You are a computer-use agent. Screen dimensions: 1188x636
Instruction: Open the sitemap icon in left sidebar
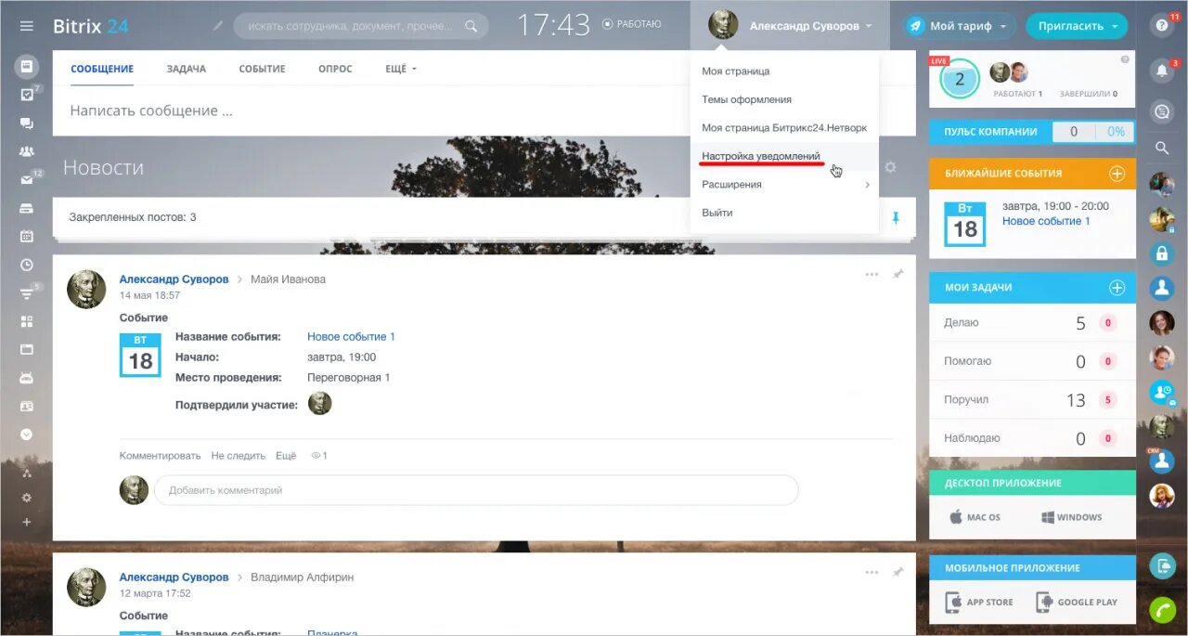(27, 473)
